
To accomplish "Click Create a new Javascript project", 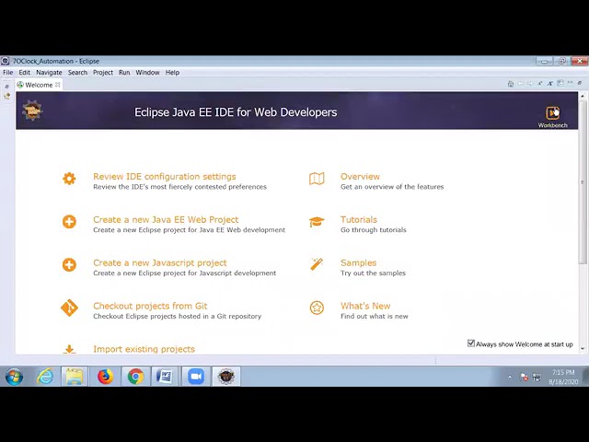I will click(x=160, y=262).
